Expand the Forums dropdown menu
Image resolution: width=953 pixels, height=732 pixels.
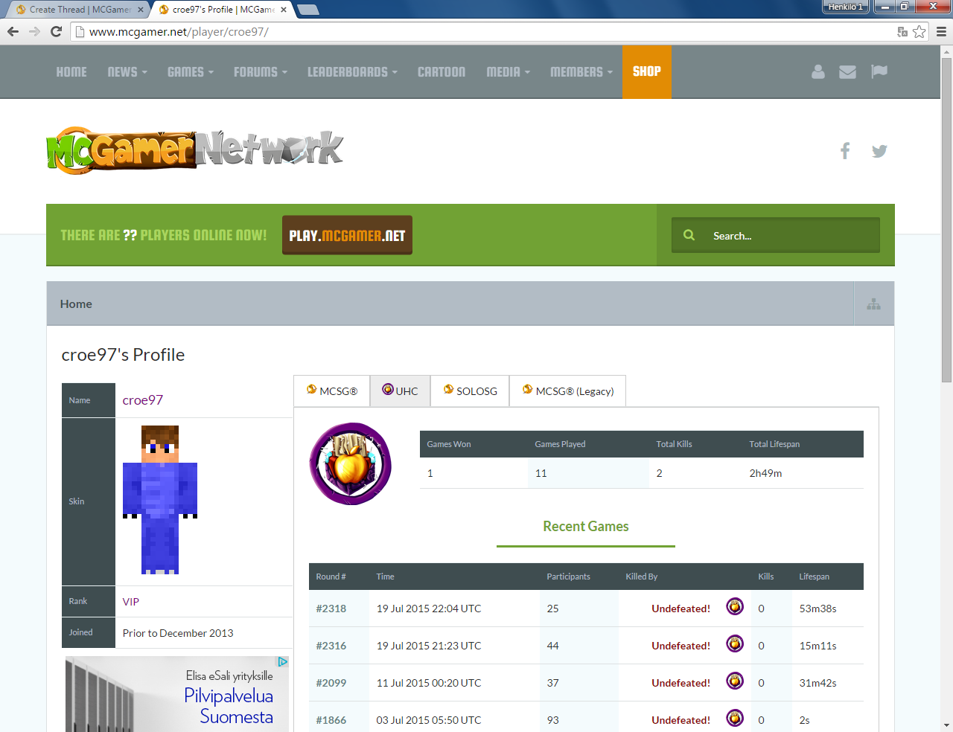point(261,71)
